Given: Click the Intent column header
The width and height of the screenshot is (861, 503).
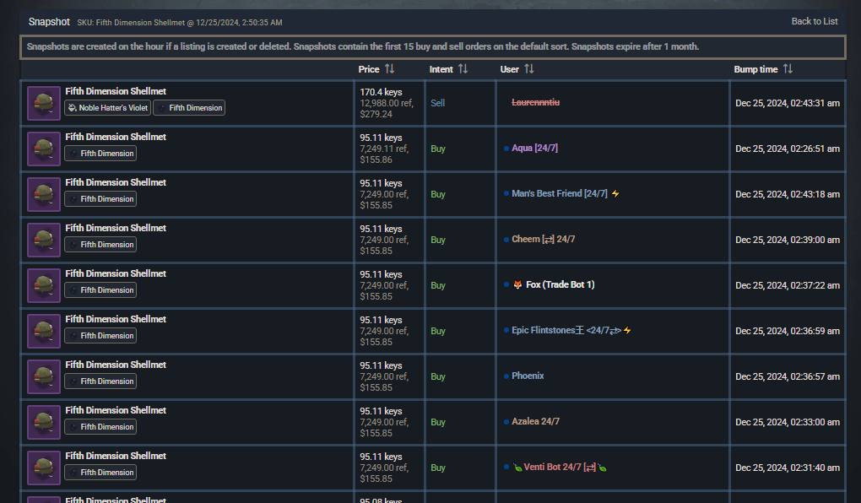Looking at the screenshot, I should (441, 69).
